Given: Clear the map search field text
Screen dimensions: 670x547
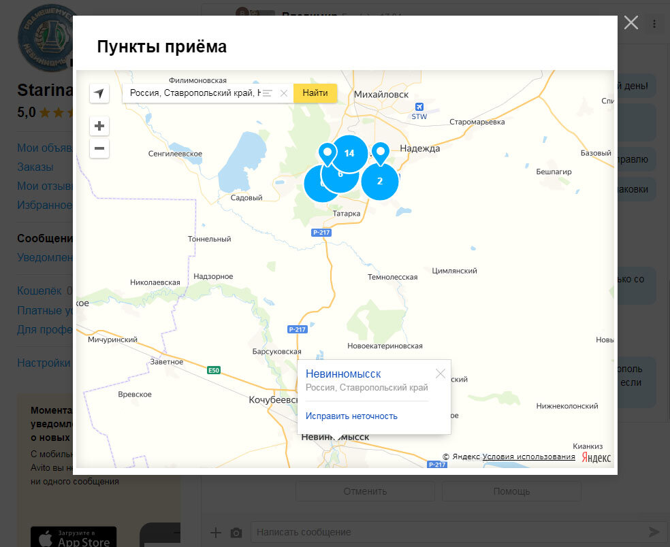Looking at the screenshot, I should (x=284, y=93).
